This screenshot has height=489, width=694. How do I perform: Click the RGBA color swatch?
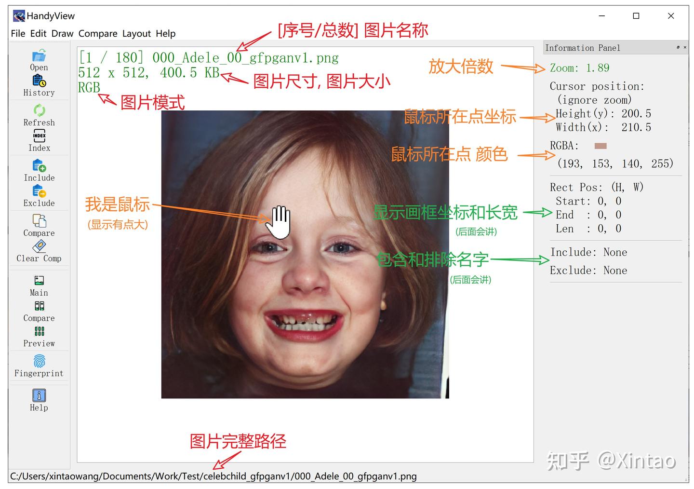(x=600, y=145)
